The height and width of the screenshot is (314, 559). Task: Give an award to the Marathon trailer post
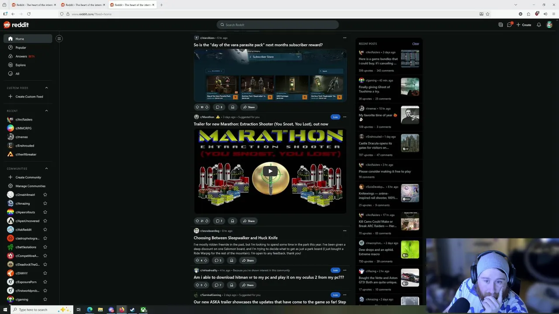(233, 221)
